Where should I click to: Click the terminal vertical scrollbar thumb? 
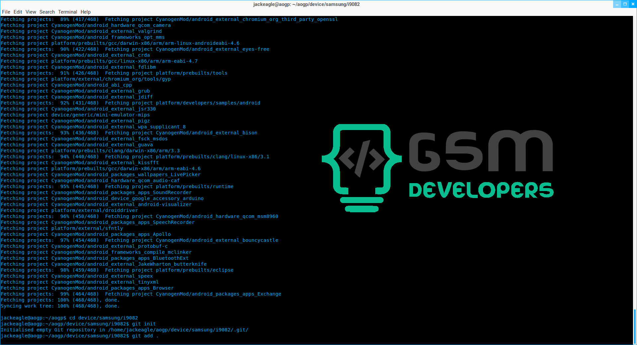(635, 327)
